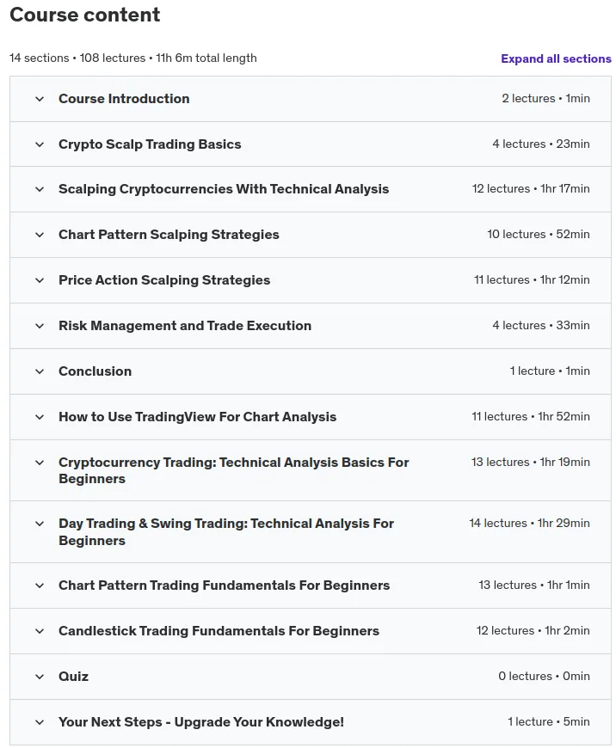Screen dimensions: 616x748
Task: Click chevron next to Chart Pattern Scalping Strategies
Action: (40, 236)
